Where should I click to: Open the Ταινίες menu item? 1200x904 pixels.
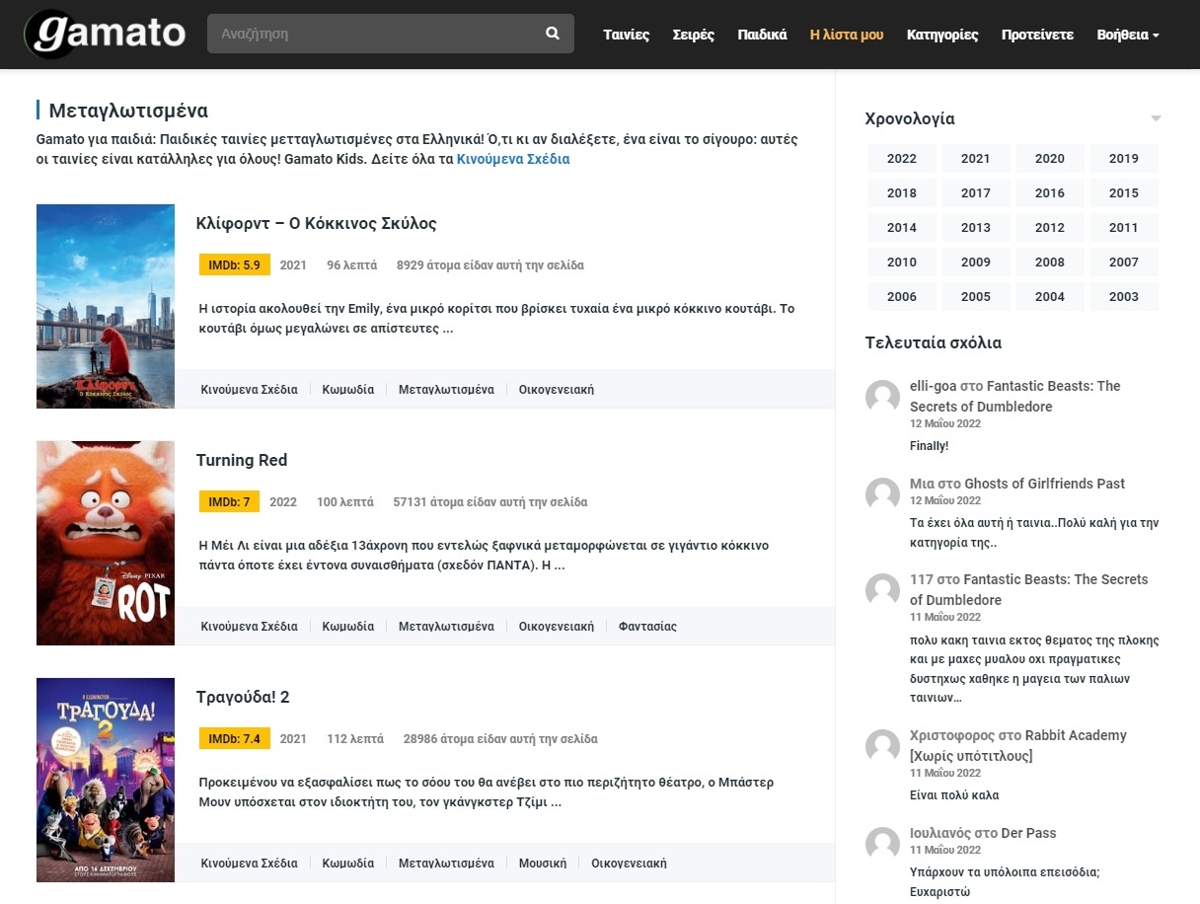pyautogui.click(x=626, y=35)
